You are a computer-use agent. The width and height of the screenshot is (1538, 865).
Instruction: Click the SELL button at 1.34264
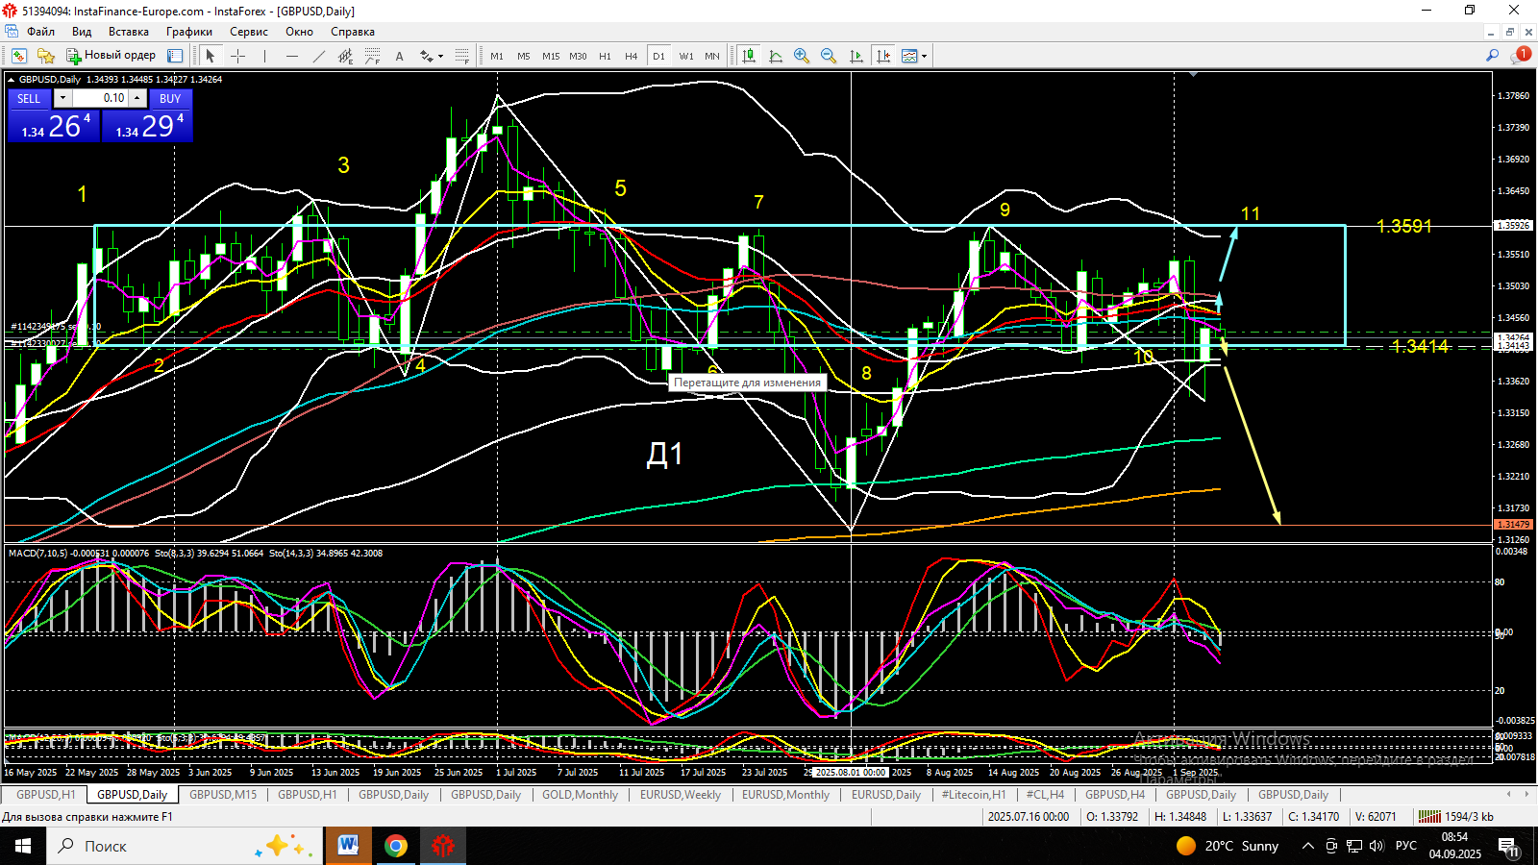(54, 125)
